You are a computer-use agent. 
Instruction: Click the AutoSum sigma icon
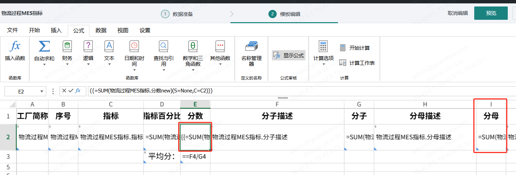pos(44,46)
